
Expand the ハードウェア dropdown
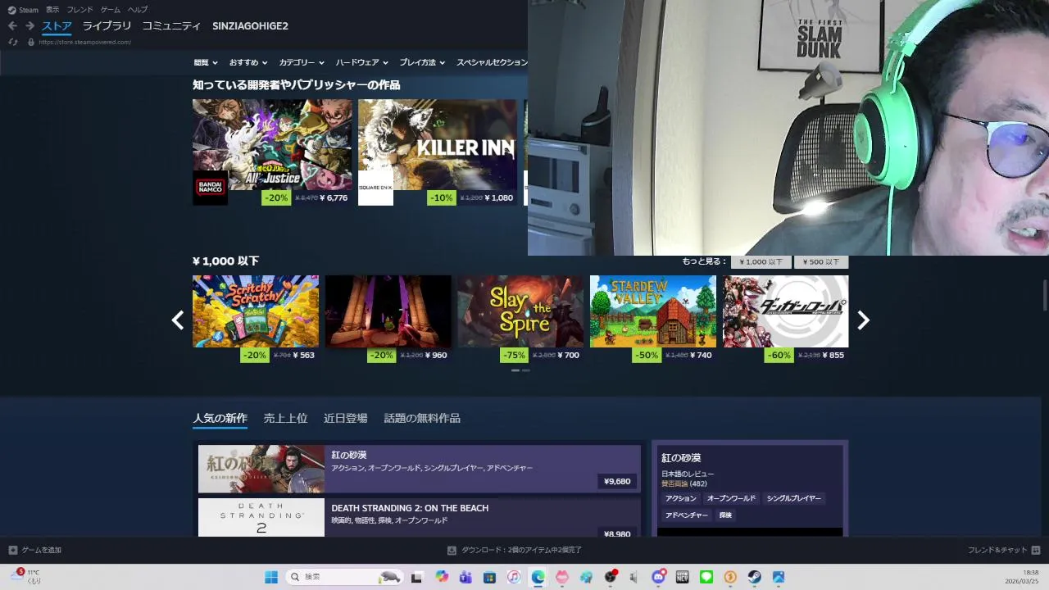pos(362,62)
